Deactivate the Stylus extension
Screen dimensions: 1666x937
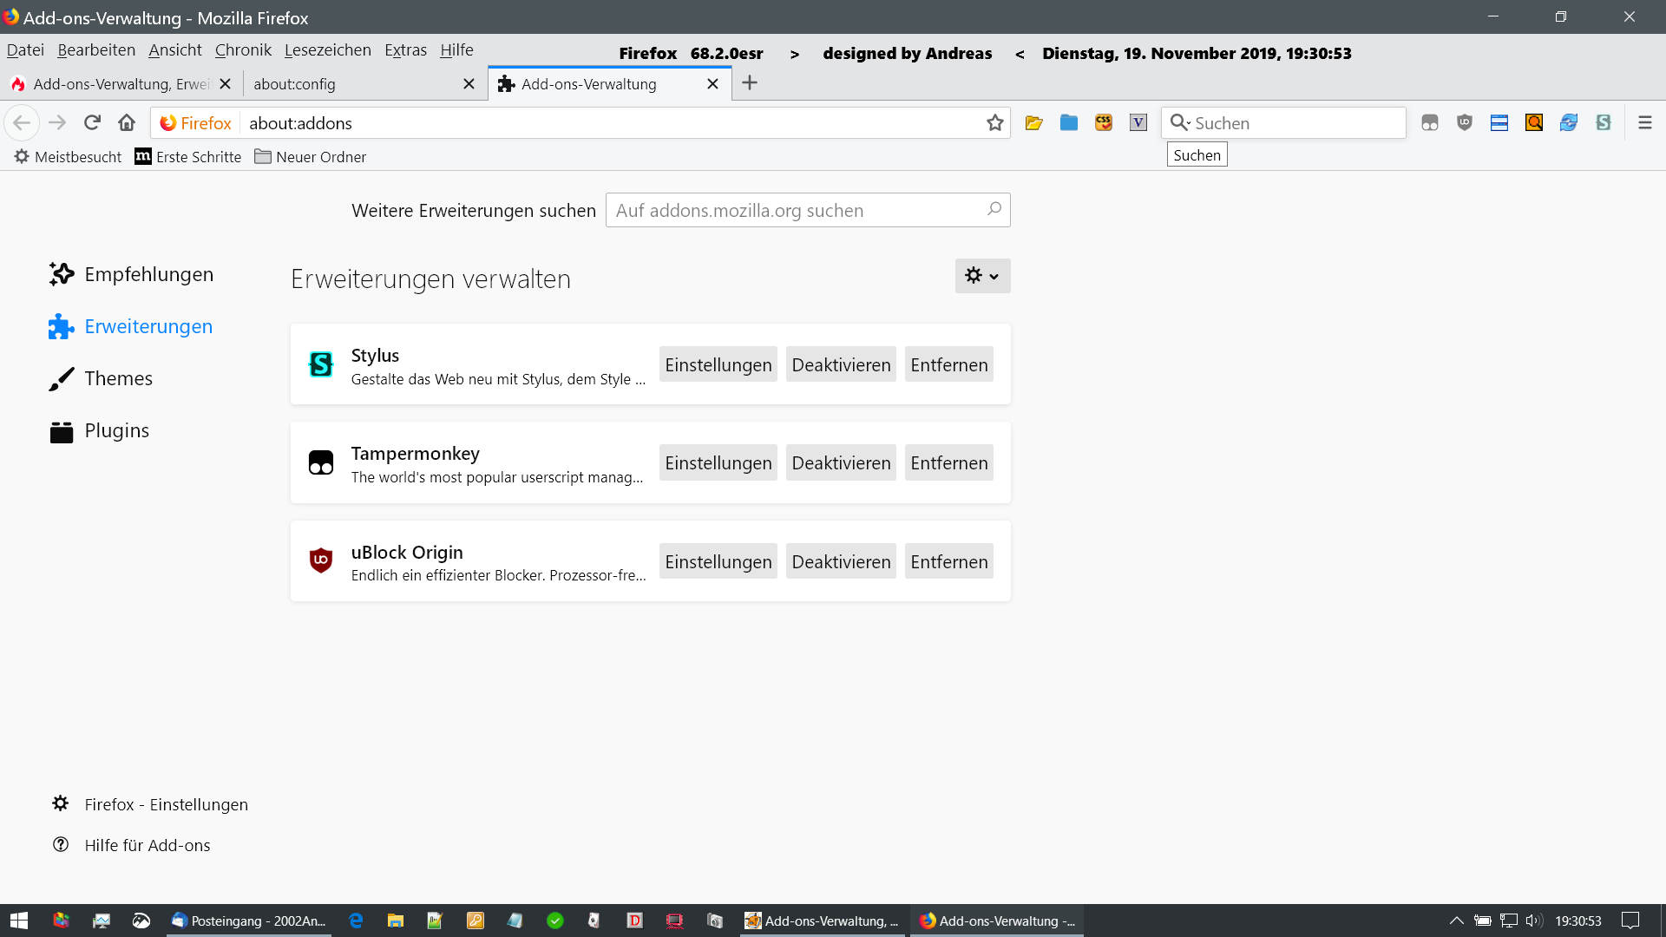[840, 364]
